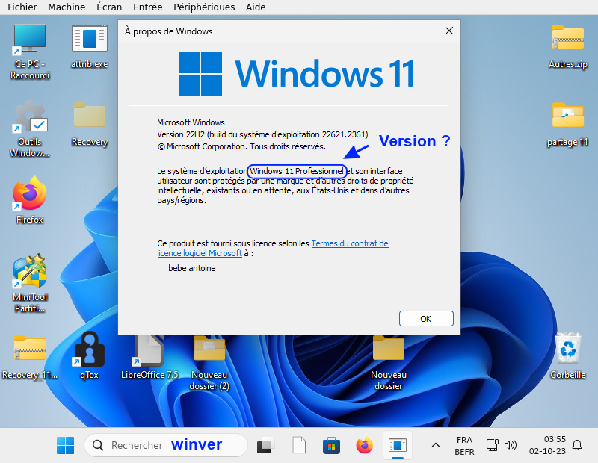This screenshot has height=463, width=598.
Task: Click the licensee name bebe antoine
Action: (x=192, y=268)
